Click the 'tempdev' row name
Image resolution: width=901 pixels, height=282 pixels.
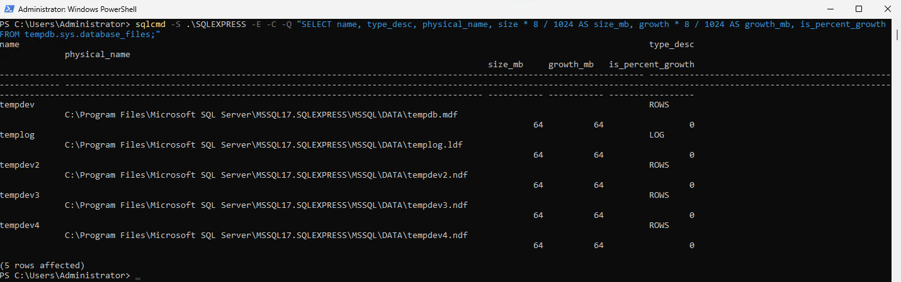click(x=18, y=105)
